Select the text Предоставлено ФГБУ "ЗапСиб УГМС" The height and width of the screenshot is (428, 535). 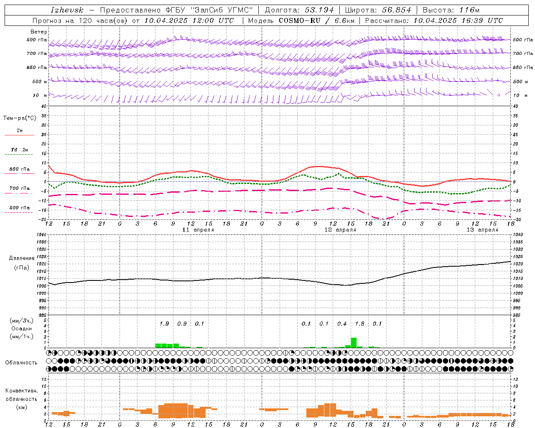click(176, 10)
